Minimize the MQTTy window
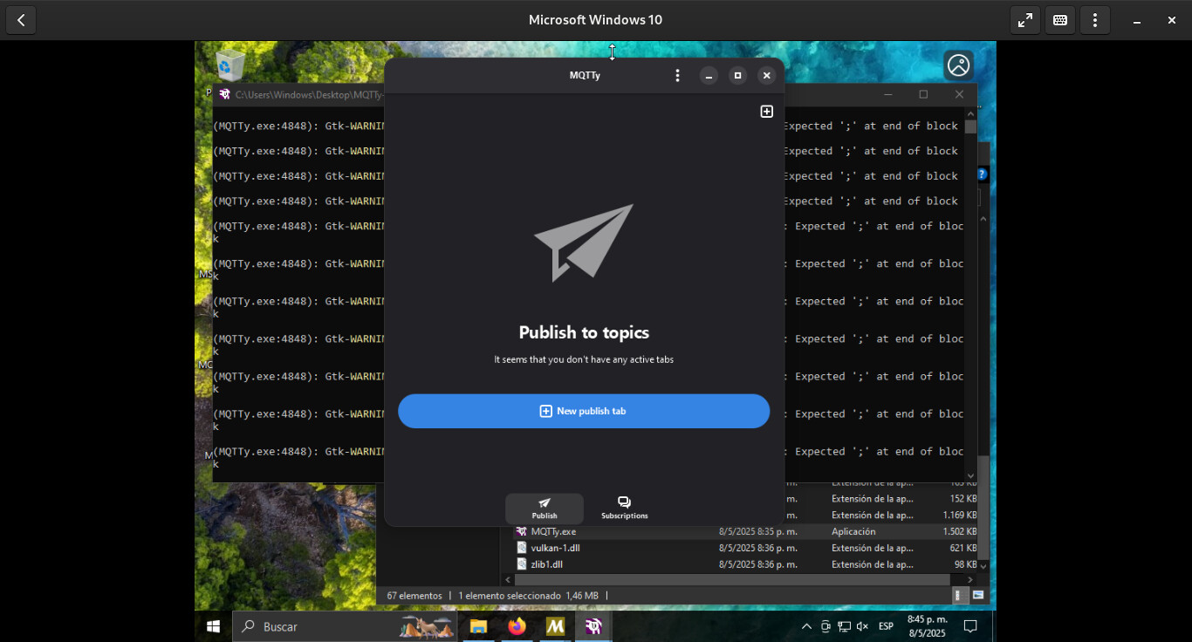The height and width of the screenshot is (642, 1192). point(709,76)
